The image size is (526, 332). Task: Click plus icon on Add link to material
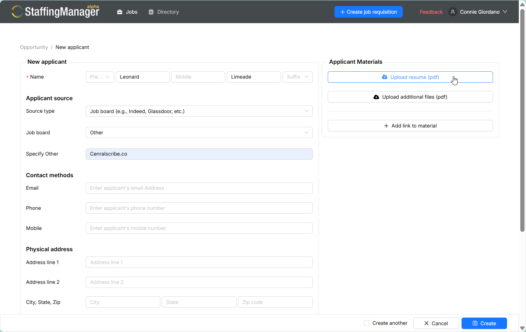point(386,126)
